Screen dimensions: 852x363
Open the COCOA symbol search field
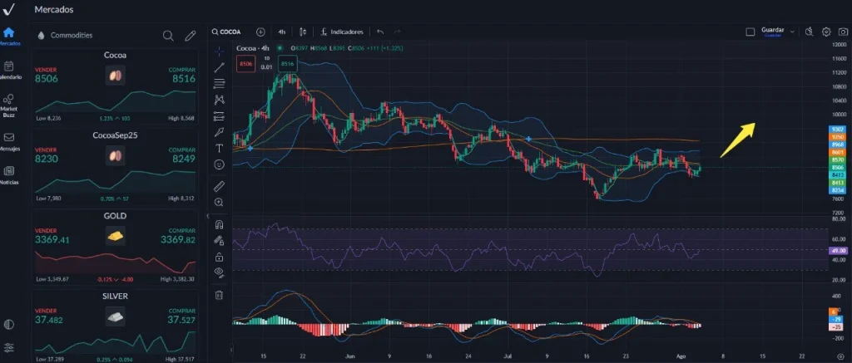coord(226,32)
